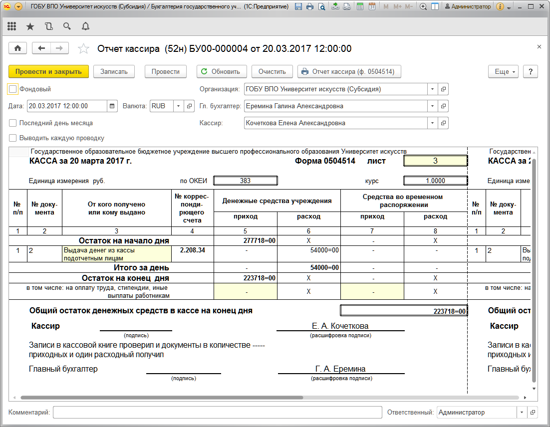
Task: Open the calculator icon
Action: pos(360,6)
